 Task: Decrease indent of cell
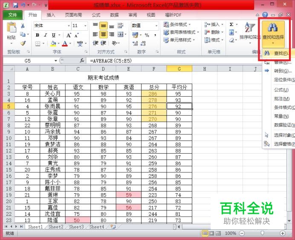tap(95, 43)
